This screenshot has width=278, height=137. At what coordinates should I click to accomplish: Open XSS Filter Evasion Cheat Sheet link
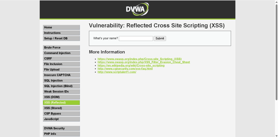point(144,62)
